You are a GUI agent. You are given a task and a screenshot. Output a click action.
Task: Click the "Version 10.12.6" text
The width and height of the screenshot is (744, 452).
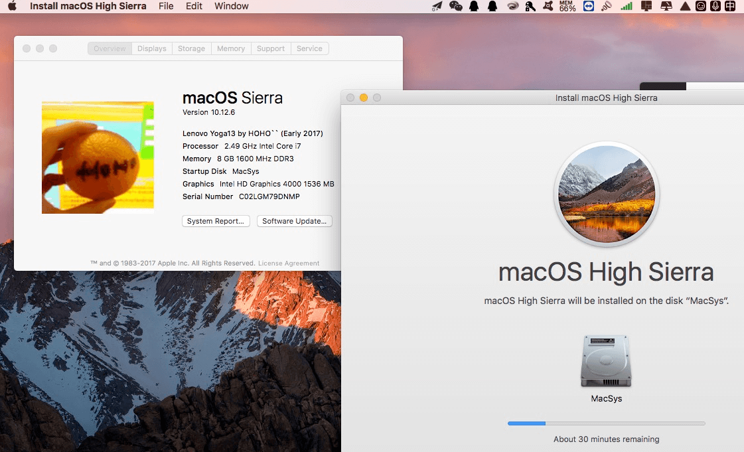point(209,112)
